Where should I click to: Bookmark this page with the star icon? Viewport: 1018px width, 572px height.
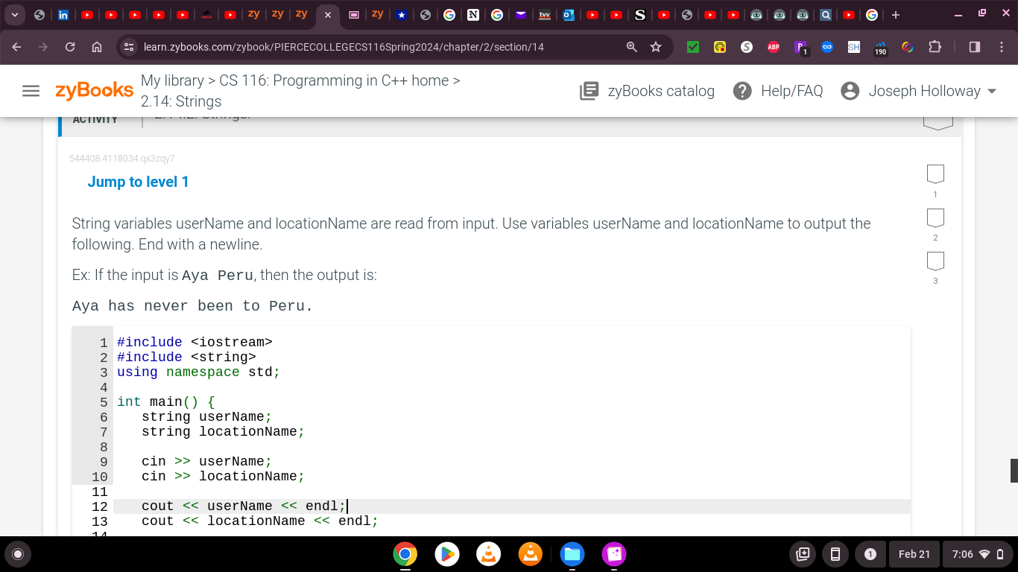pos(655,47)
